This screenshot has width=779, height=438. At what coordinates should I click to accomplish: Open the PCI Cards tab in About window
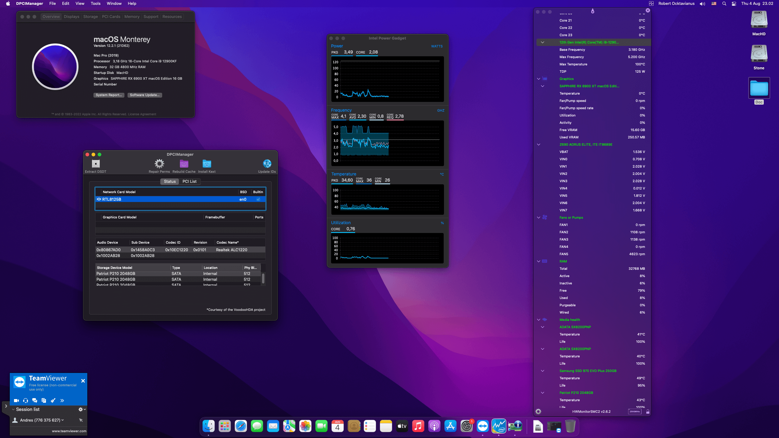coord(111,17)
